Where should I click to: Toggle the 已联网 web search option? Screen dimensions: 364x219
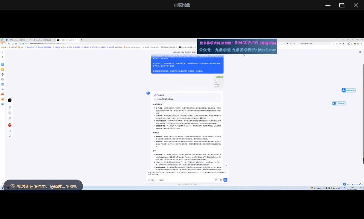tap(162, 180)
